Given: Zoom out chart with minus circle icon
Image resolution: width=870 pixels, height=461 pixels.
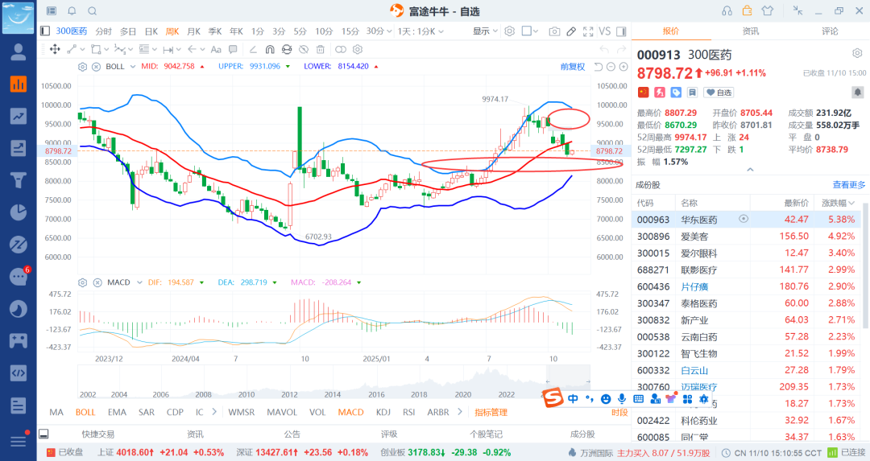Looking at the screenshot, I should (611, 67).
